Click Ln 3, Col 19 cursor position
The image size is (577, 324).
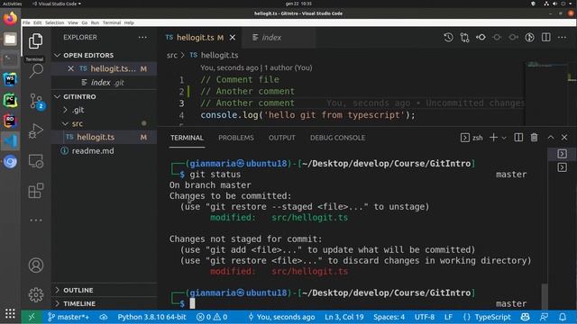(x=344, y=317)
